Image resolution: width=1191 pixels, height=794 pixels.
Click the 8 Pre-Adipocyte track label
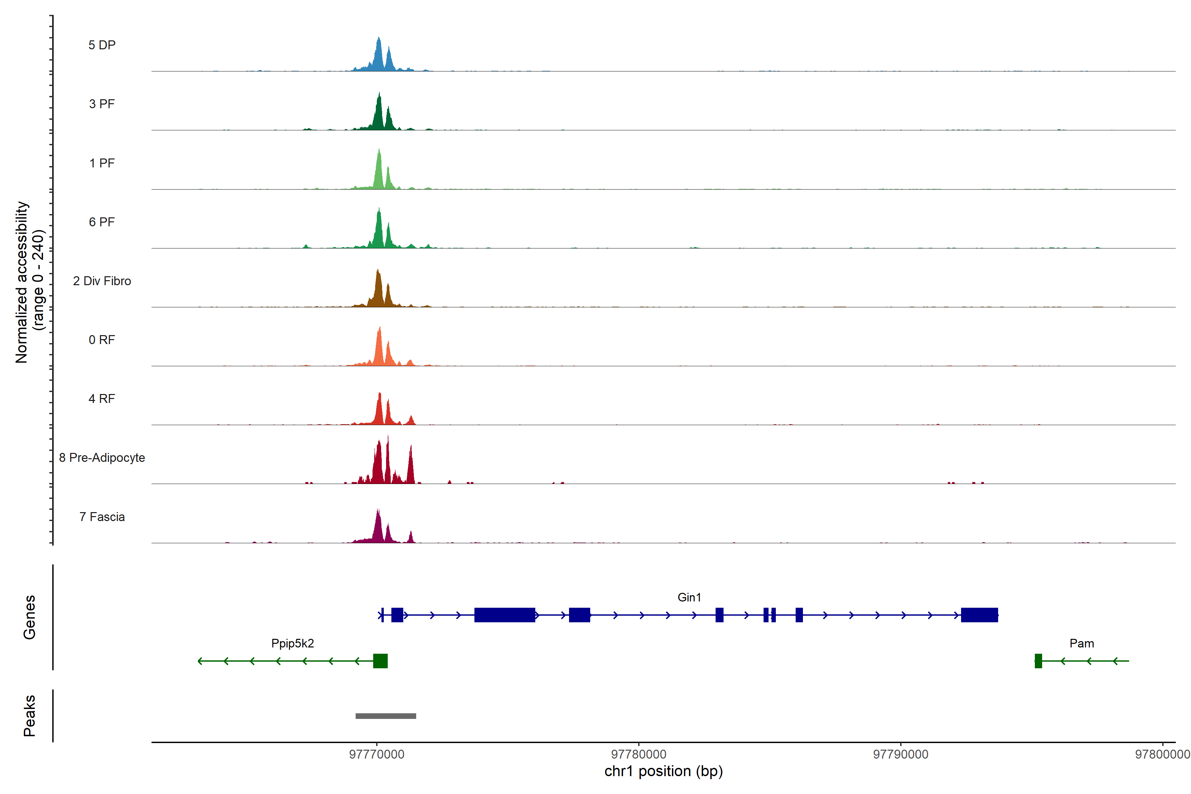click(102, 458)
